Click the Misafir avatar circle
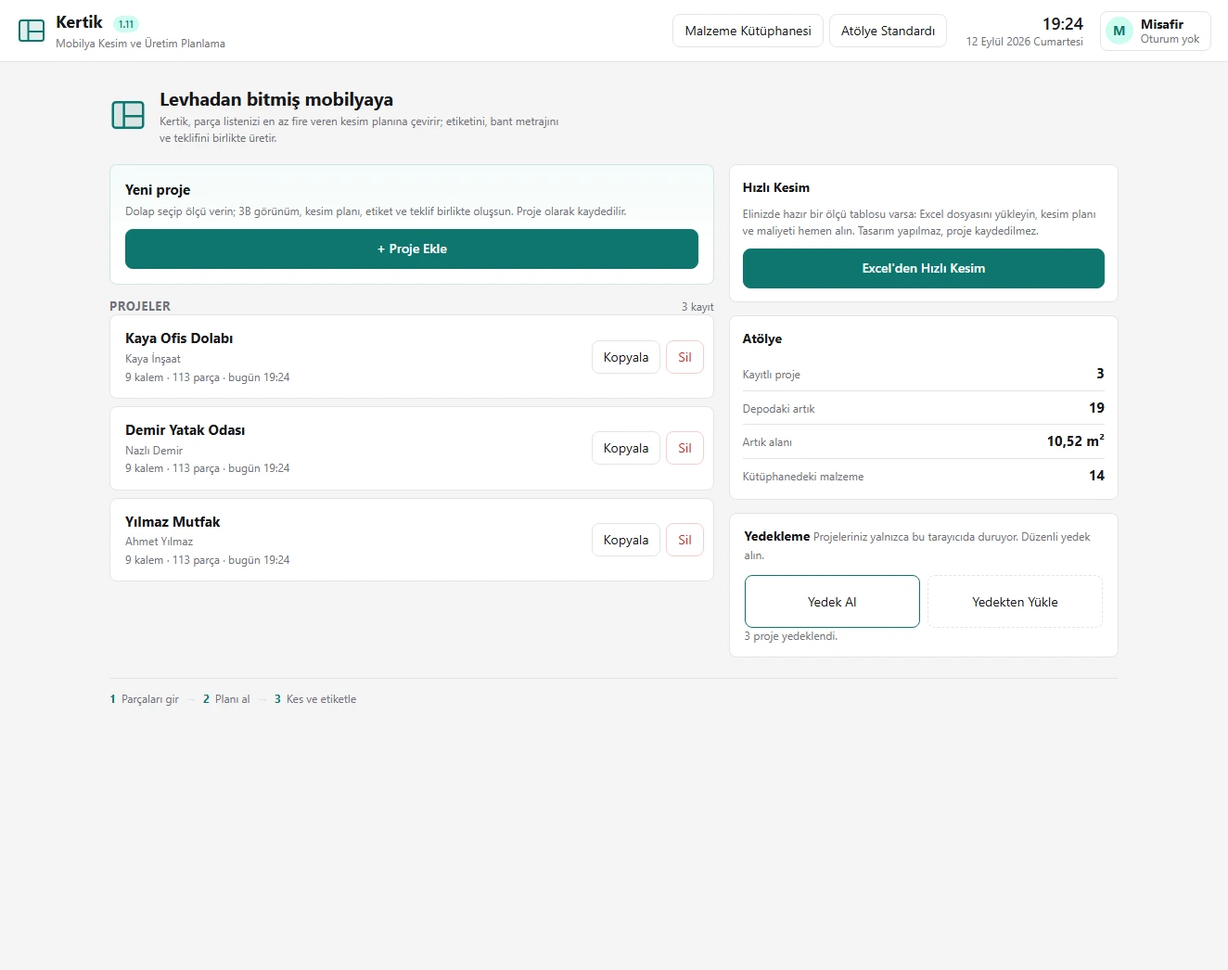This screenshot has height=970, width=1228. (x=1119, y=31)
